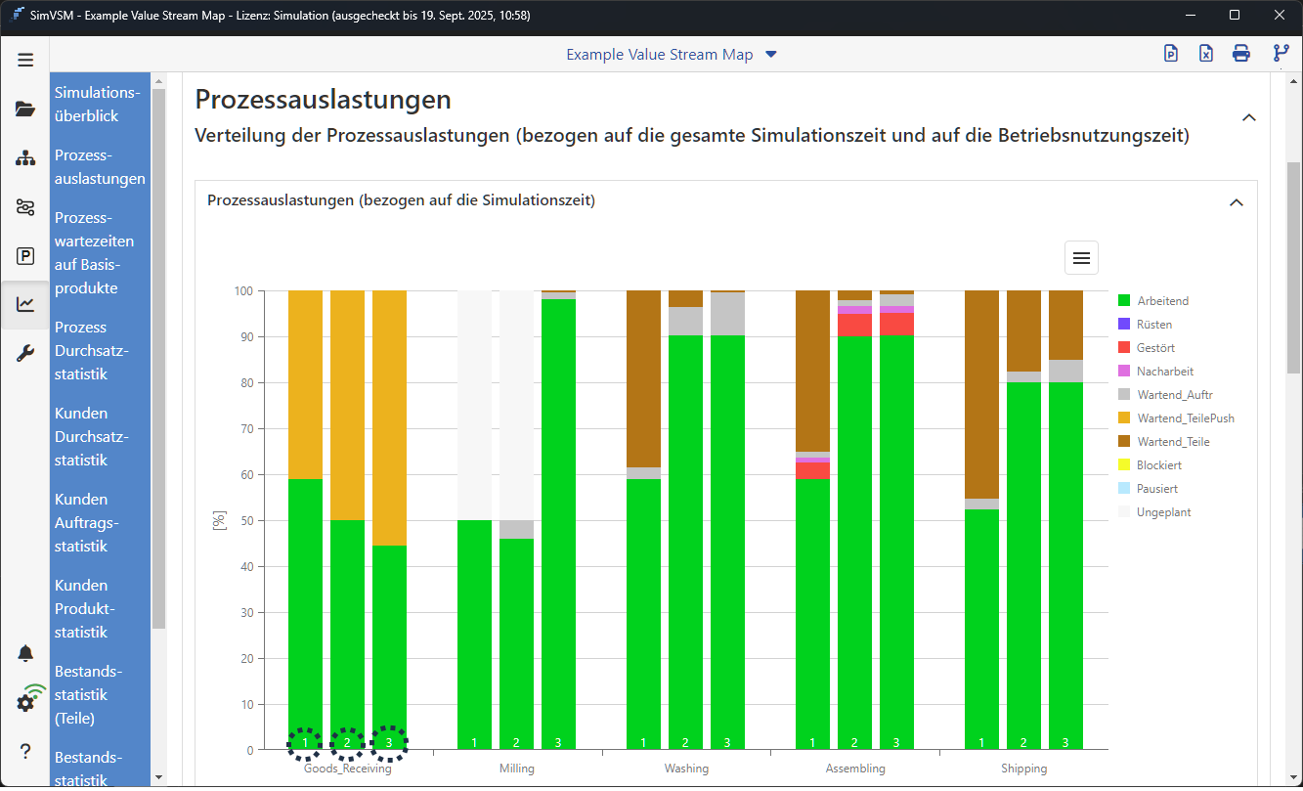Collapse the Prozessauslastungen section chevron
Screen dimensions: 1303x791
click(x=1248, y=117)
